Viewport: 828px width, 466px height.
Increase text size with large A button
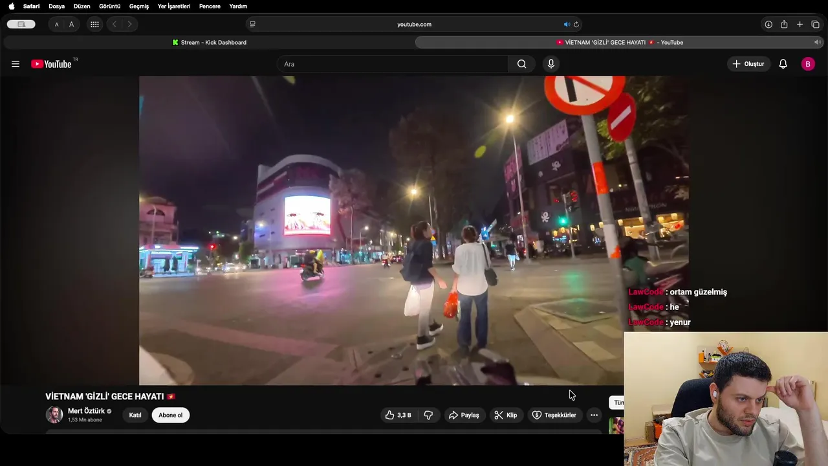71,25
